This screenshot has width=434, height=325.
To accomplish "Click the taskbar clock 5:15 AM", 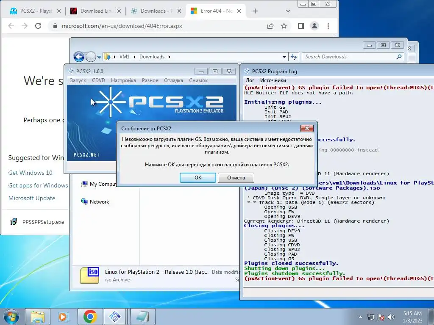I will coord(412,314).
